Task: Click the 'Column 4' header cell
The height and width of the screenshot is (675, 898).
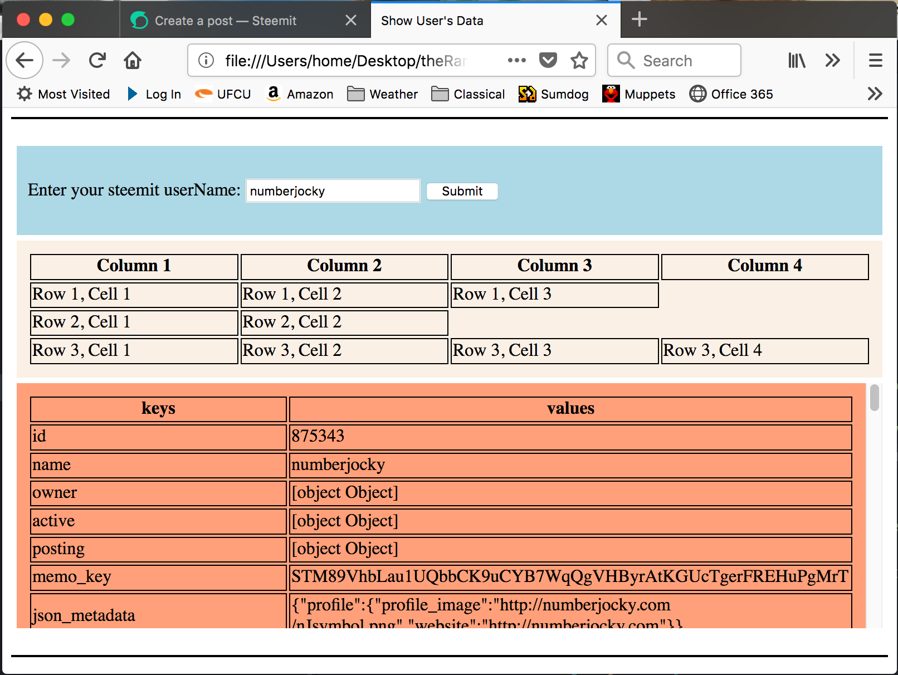Action: click(x=765, y=267)
